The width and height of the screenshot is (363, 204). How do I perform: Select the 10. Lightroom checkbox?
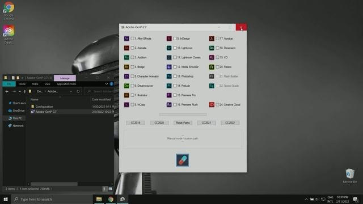click(x=175, y=48)
